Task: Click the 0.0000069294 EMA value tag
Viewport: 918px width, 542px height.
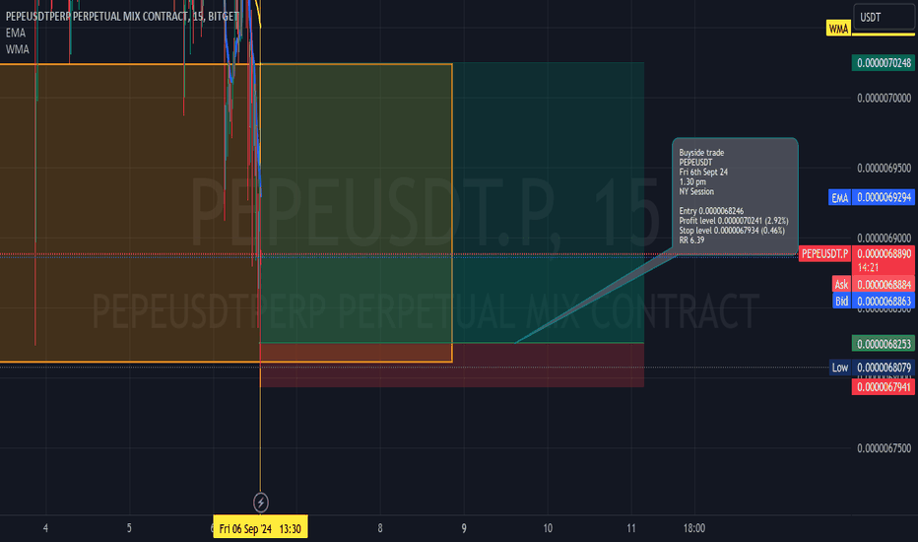Action: point(884,197)
